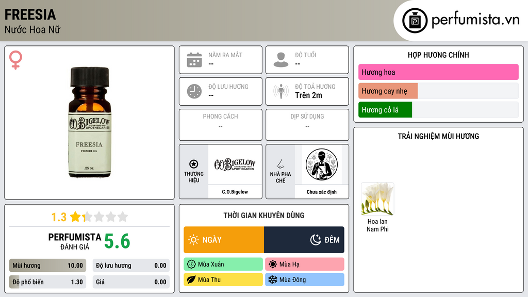The width and height of the screenshot is (528, 297).
Task: Click the clock icon for Độ lưu hương
Action: click(x=194, y=91)
